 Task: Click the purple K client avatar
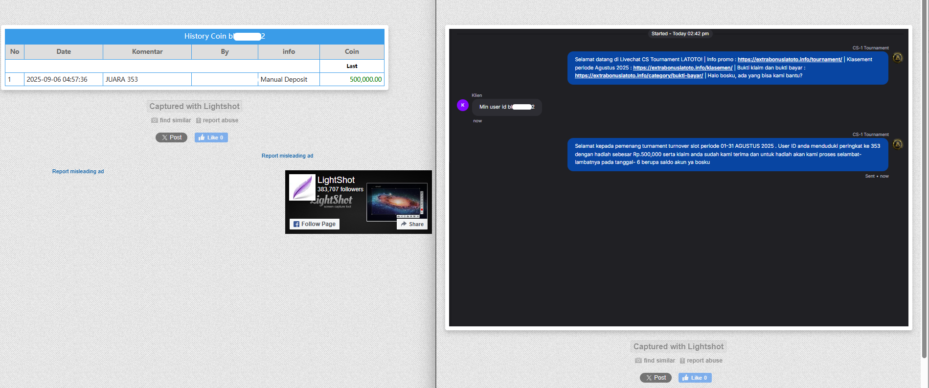pos(462,105)
